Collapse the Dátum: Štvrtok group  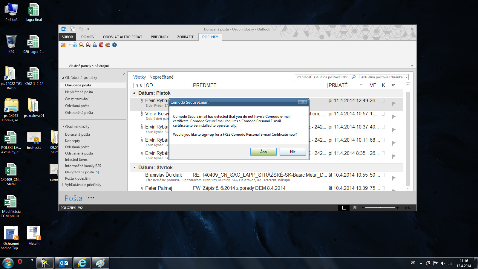(134, 168)
